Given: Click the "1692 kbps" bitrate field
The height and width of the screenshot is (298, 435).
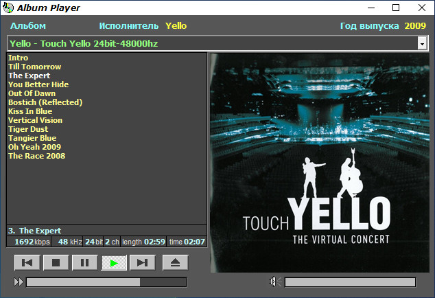Looking at the screenshot, I should pyautogui.click(x=29, y=242).
